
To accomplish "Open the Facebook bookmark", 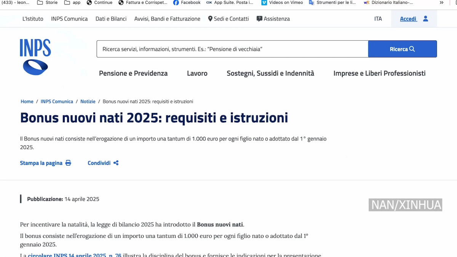I will tap(187, 2).
